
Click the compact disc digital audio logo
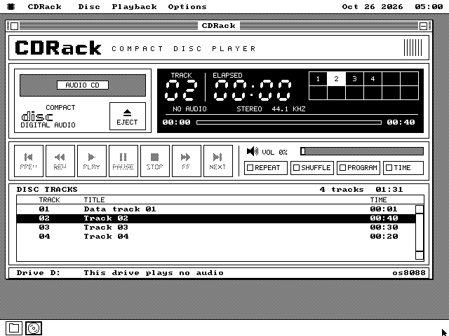(48, 116)
